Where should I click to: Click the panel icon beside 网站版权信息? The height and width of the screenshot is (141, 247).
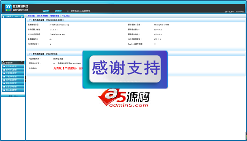tap(30, 54)
